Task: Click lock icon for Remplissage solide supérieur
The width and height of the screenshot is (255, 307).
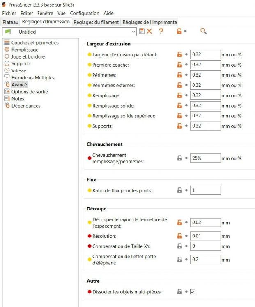Action: coord(179,115)
